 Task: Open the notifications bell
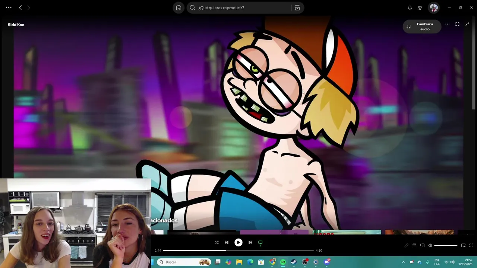(x=410, y=7)
